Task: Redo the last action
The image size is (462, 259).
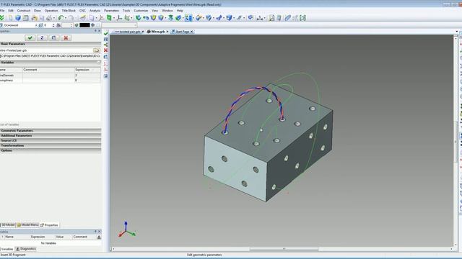Action: click(x=71, y=18)
